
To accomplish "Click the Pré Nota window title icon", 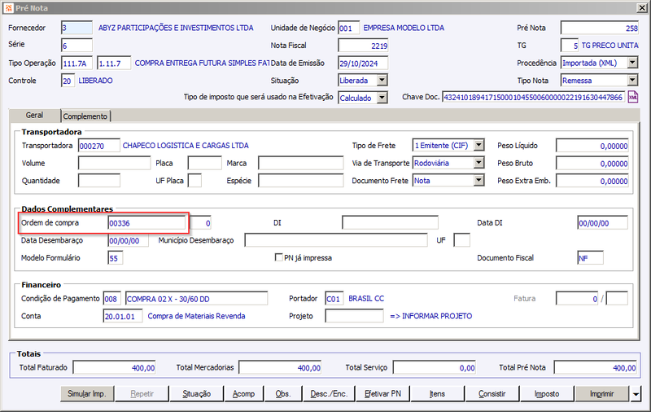I will (x=8, y=8).
